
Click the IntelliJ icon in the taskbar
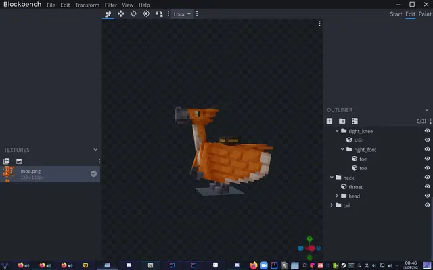274,265
